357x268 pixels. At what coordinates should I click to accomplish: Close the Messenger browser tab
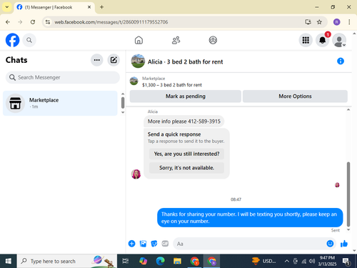tap(89, 7)
